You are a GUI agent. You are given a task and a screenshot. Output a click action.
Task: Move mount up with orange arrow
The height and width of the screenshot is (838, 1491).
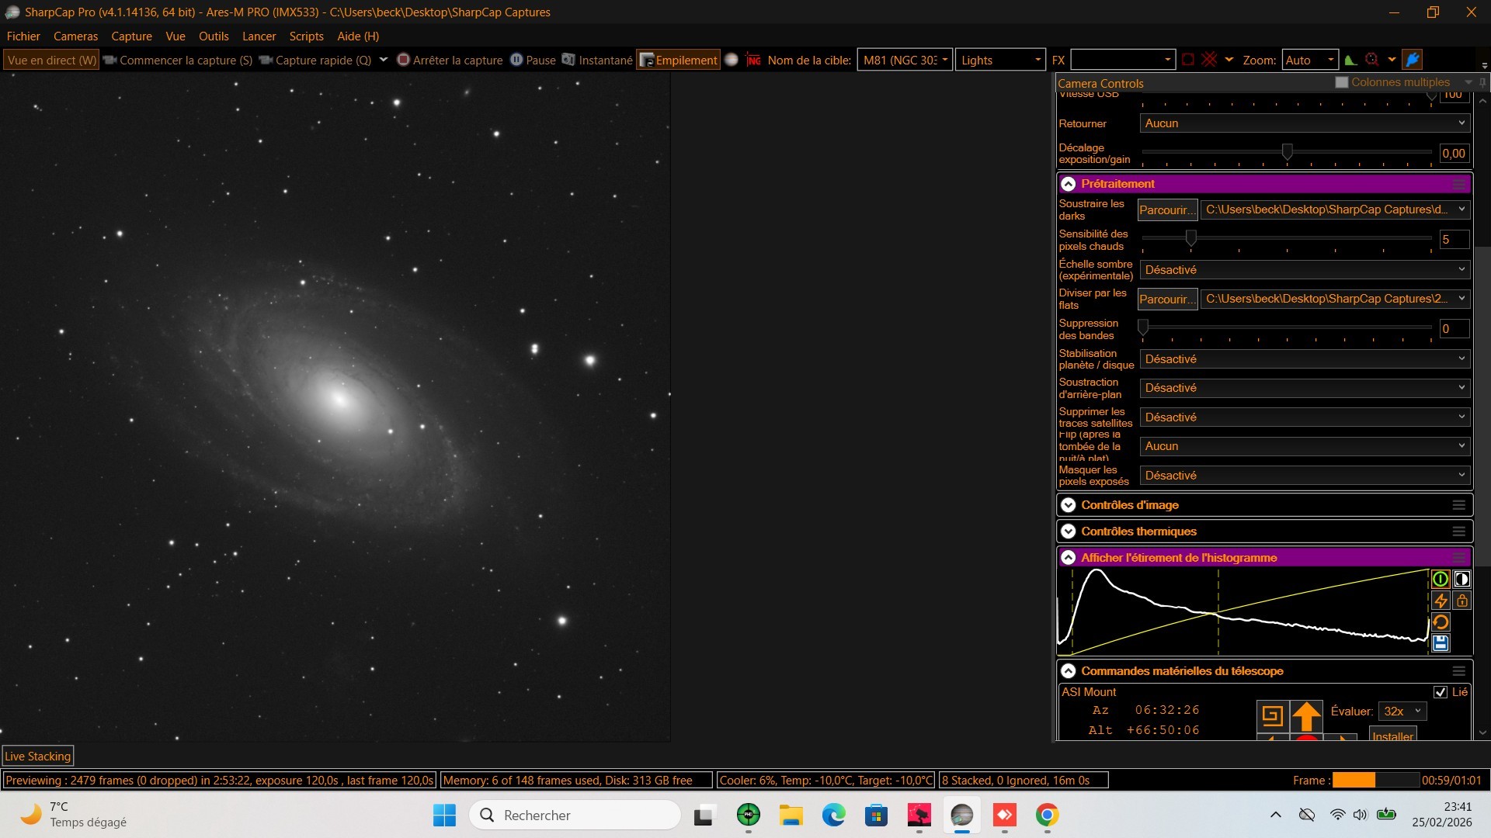tap(1306, 715)
